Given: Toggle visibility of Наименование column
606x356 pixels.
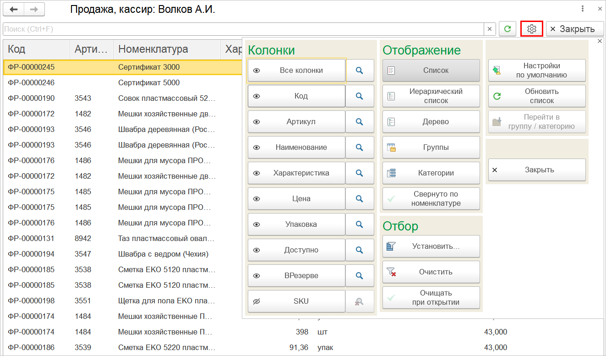Looking at the screenshot, I should pyautogui.click(x=296, y=148).
